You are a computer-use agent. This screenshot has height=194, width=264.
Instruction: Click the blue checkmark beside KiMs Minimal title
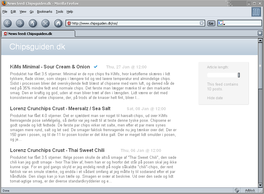click(96, 67)
